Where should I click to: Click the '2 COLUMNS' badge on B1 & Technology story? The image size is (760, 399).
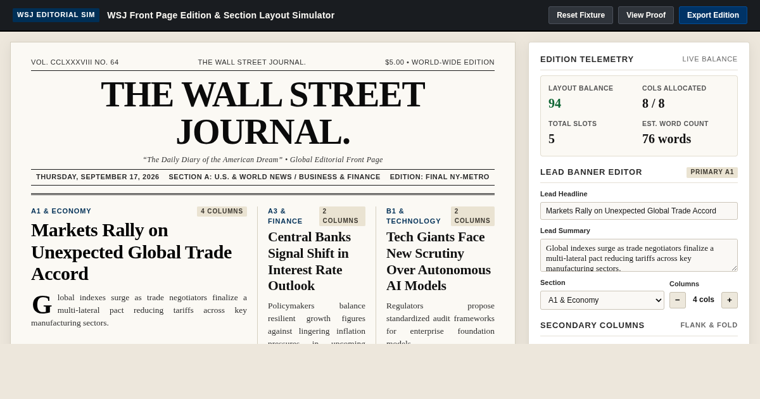pos(472,216)
